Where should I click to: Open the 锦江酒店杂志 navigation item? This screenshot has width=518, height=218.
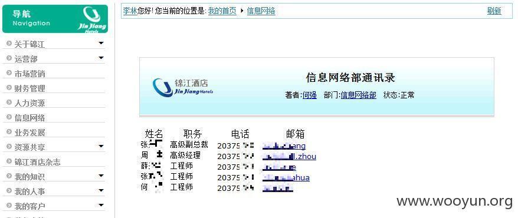coord(37,162)
